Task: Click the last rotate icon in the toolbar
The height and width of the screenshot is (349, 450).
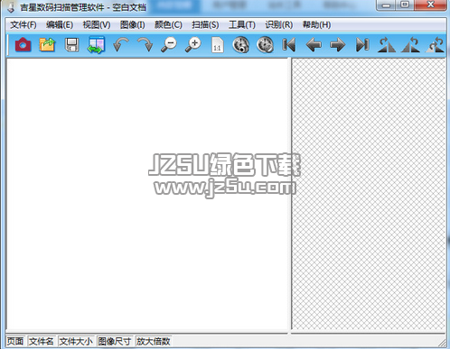Action: [435, 45]
